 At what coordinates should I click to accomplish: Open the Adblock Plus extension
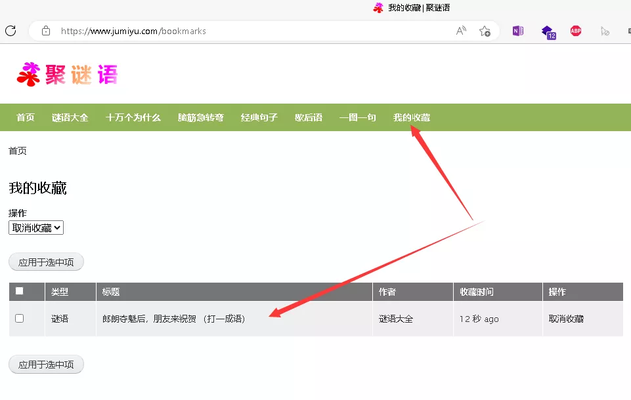(x=576, y=30)
